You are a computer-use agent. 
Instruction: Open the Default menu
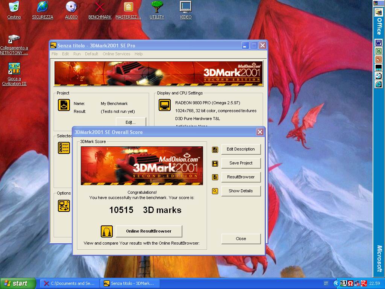91,54
